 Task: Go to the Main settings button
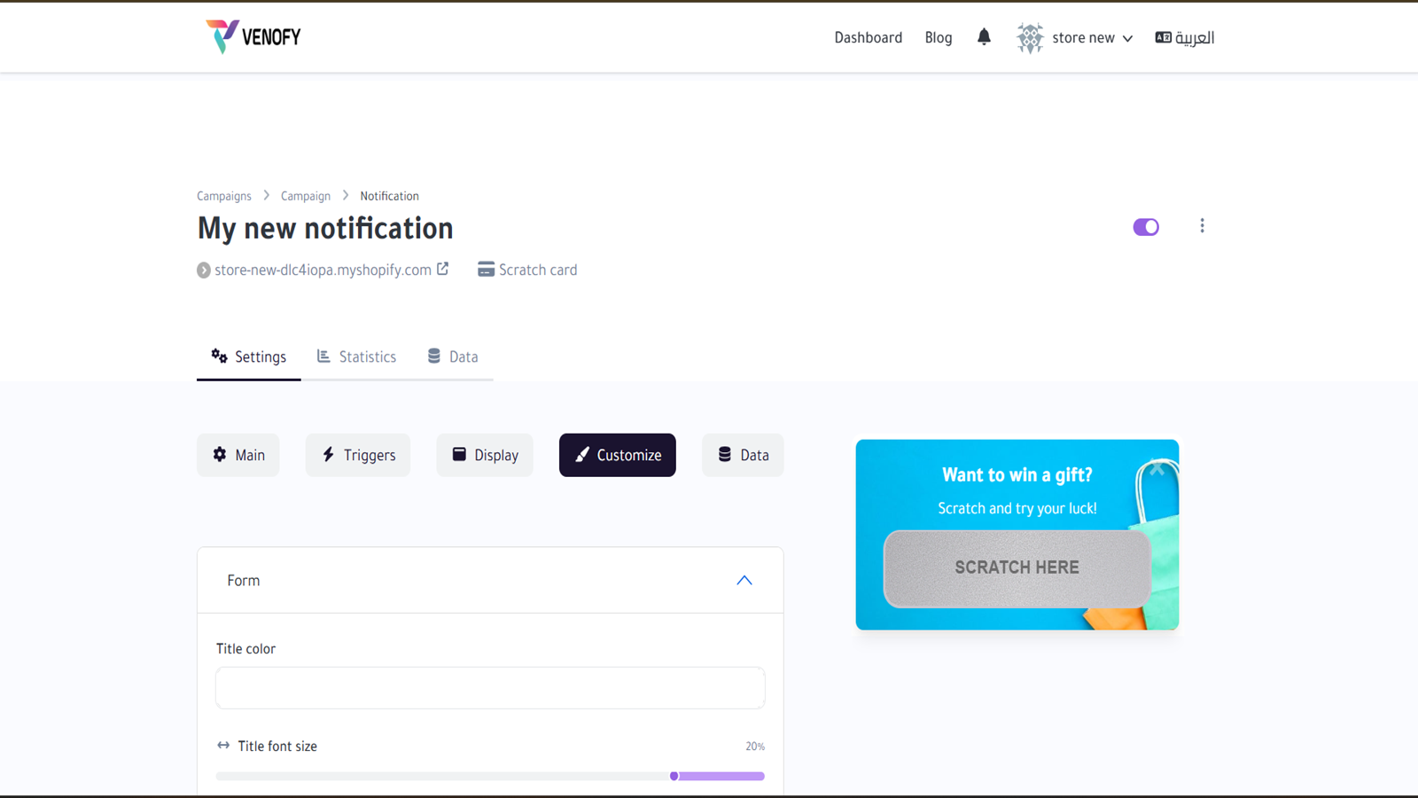pyautogui.click(x=238, y=455)
